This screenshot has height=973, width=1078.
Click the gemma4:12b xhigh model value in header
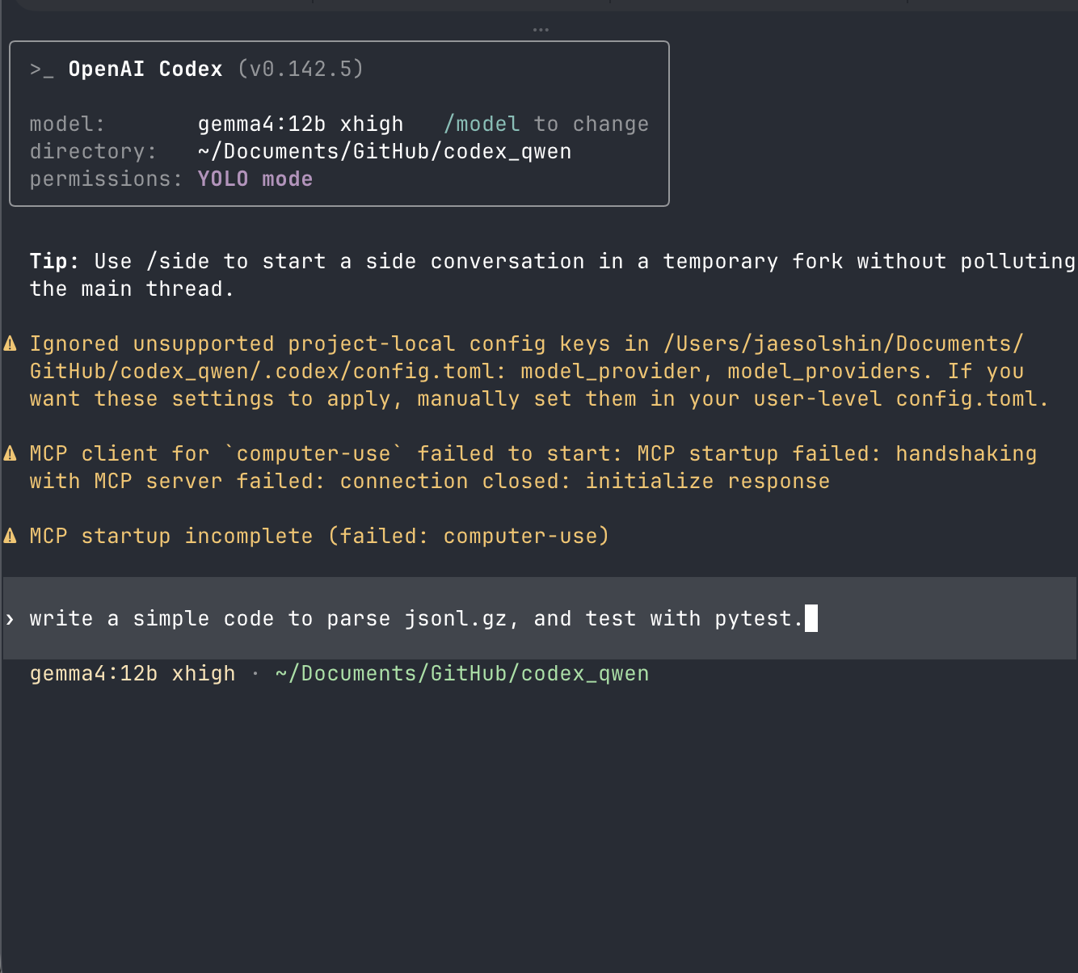[x=301, y=124]
